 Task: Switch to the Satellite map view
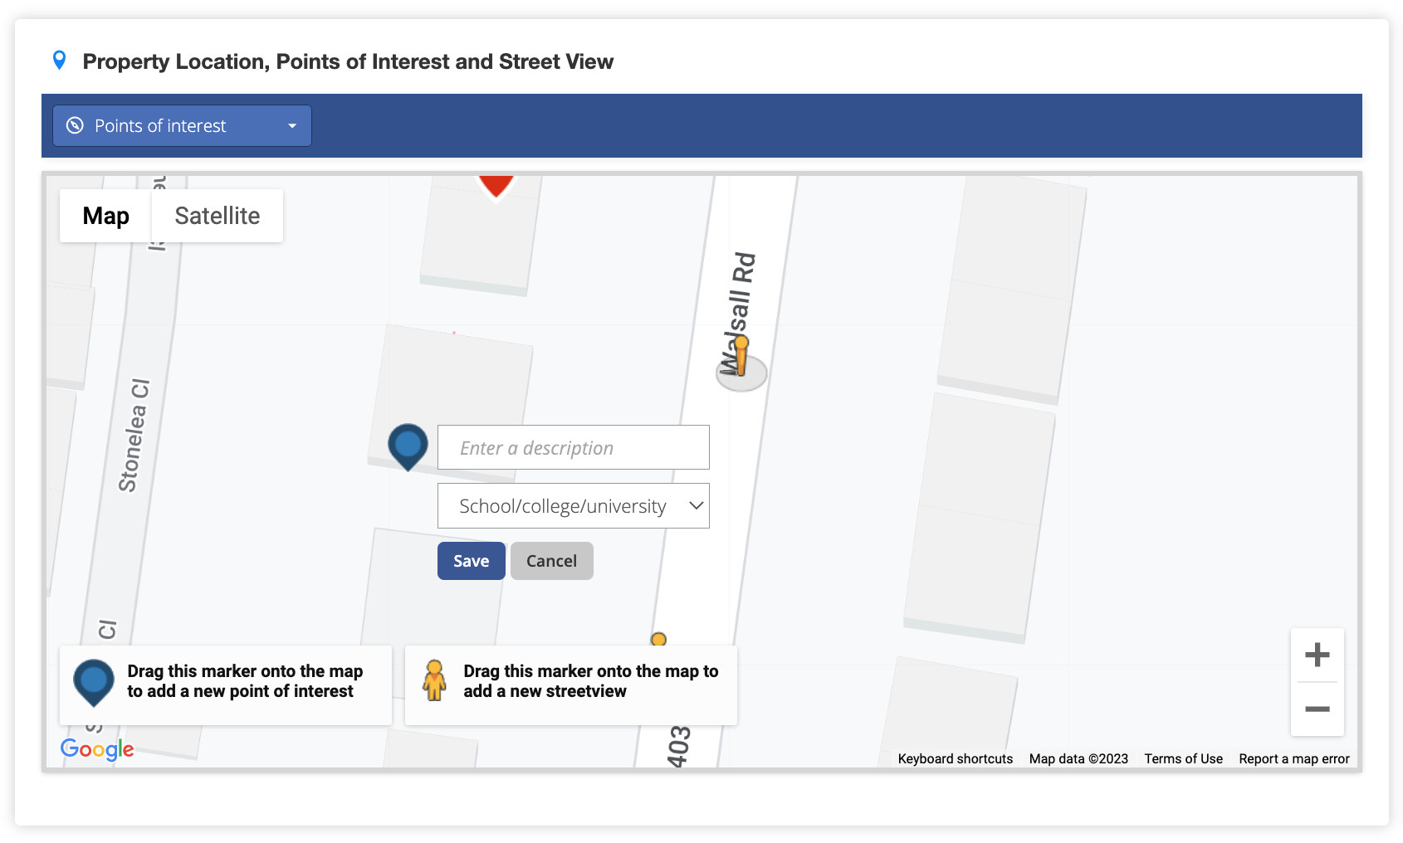(x=218, y=216)
